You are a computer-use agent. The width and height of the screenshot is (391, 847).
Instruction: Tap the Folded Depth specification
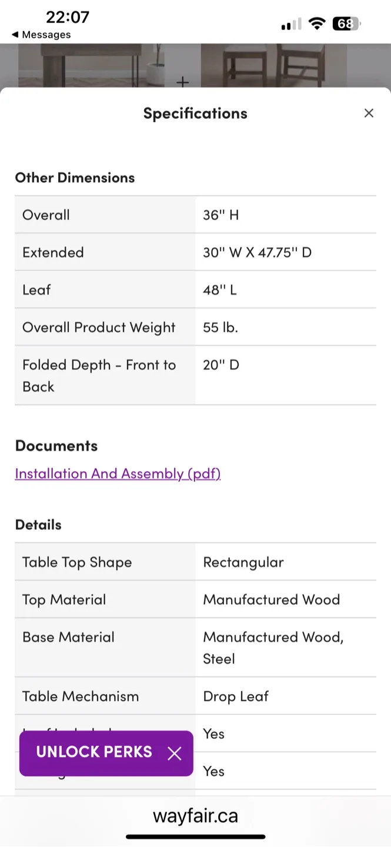(x=98, y=375)
